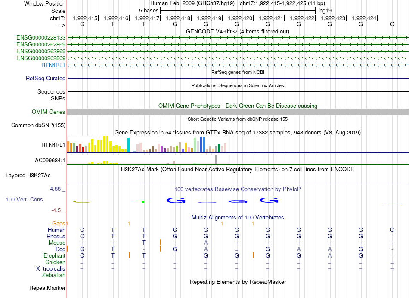Screen dimensions: 409x298
Task: Click the H3K27Ac Mark ENCODE title
Action: point(238,170)
